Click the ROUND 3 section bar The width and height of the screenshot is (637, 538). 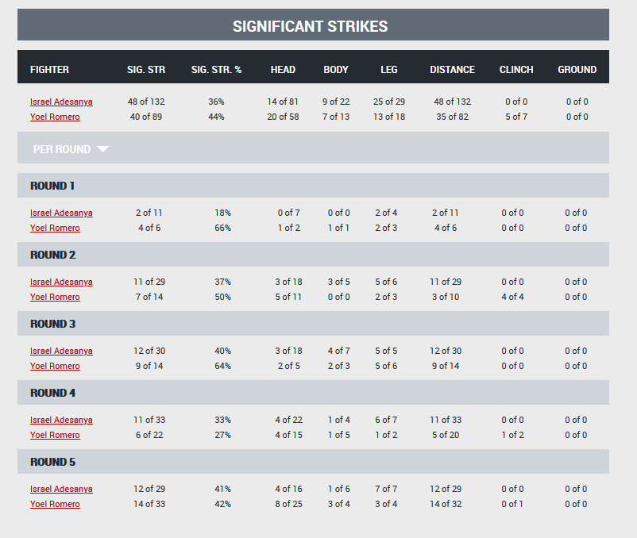(313, 324)
